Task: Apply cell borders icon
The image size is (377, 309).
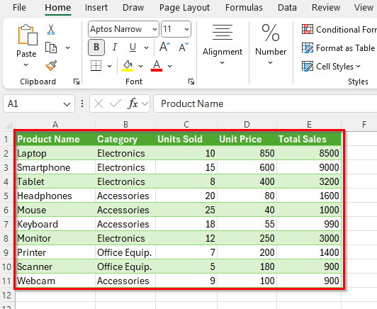Action: tap(96, 66)
